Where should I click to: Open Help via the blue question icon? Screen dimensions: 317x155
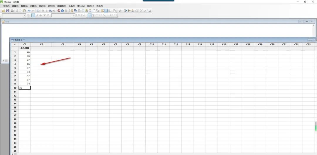62,11
